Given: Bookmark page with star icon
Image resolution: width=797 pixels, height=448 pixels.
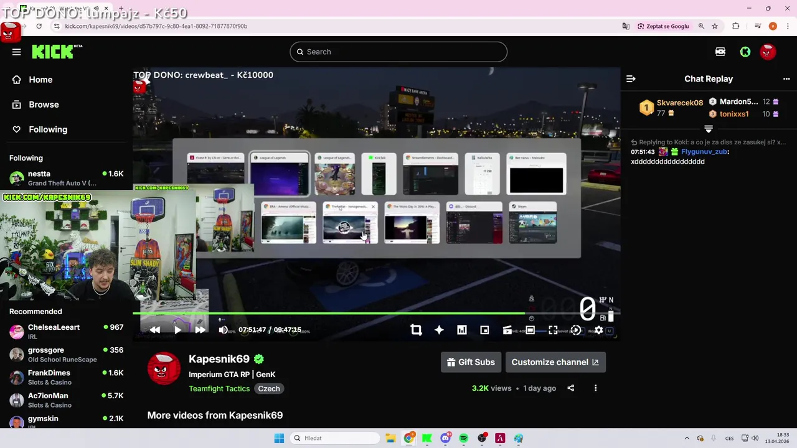Looking at the screenshot, I should pos(715,26).
